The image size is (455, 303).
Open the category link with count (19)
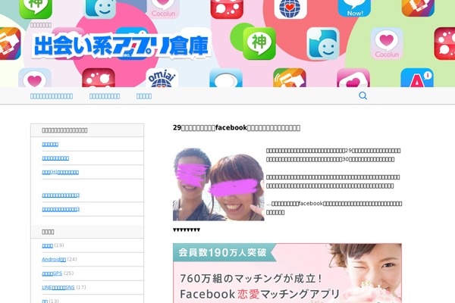(x=47, y=245)
